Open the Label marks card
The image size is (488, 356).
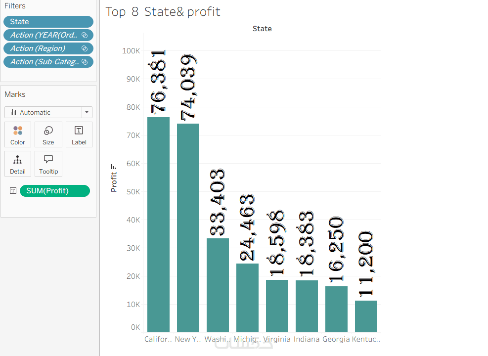pos(79,134)
